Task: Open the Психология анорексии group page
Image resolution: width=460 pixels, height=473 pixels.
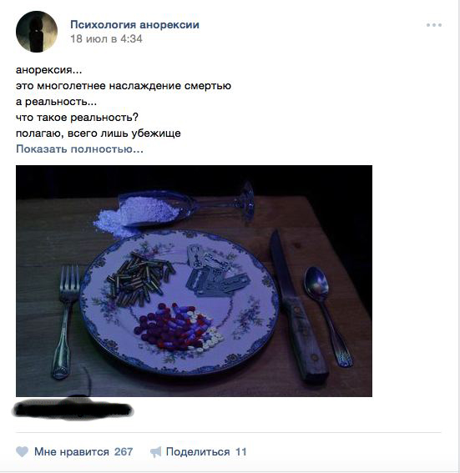Action: [134, 24]
